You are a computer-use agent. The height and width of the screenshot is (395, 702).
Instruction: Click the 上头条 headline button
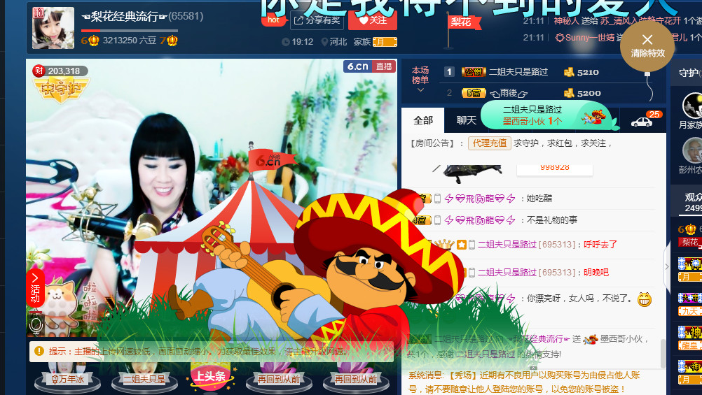click(210, 377)
